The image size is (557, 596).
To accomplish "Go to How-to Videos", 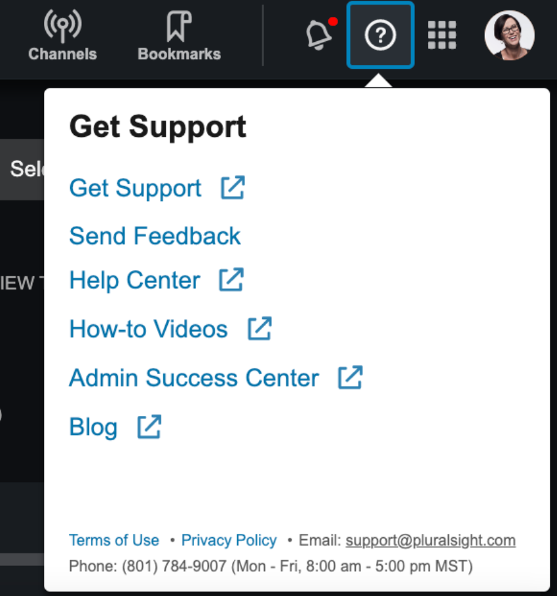I will click(x=149, y=329).
